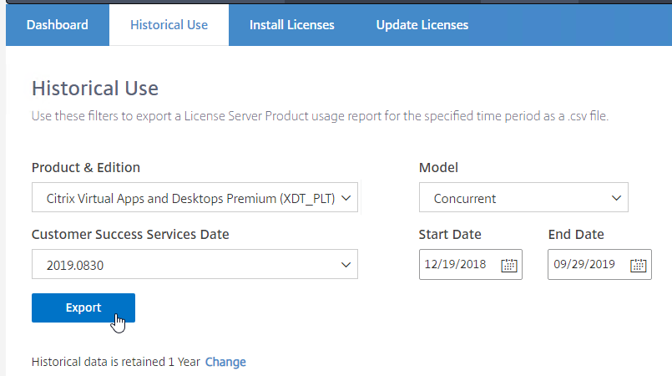Open the Update Licenses tab
This screenshot has height=376, width=672.
[x=422, y=25]
